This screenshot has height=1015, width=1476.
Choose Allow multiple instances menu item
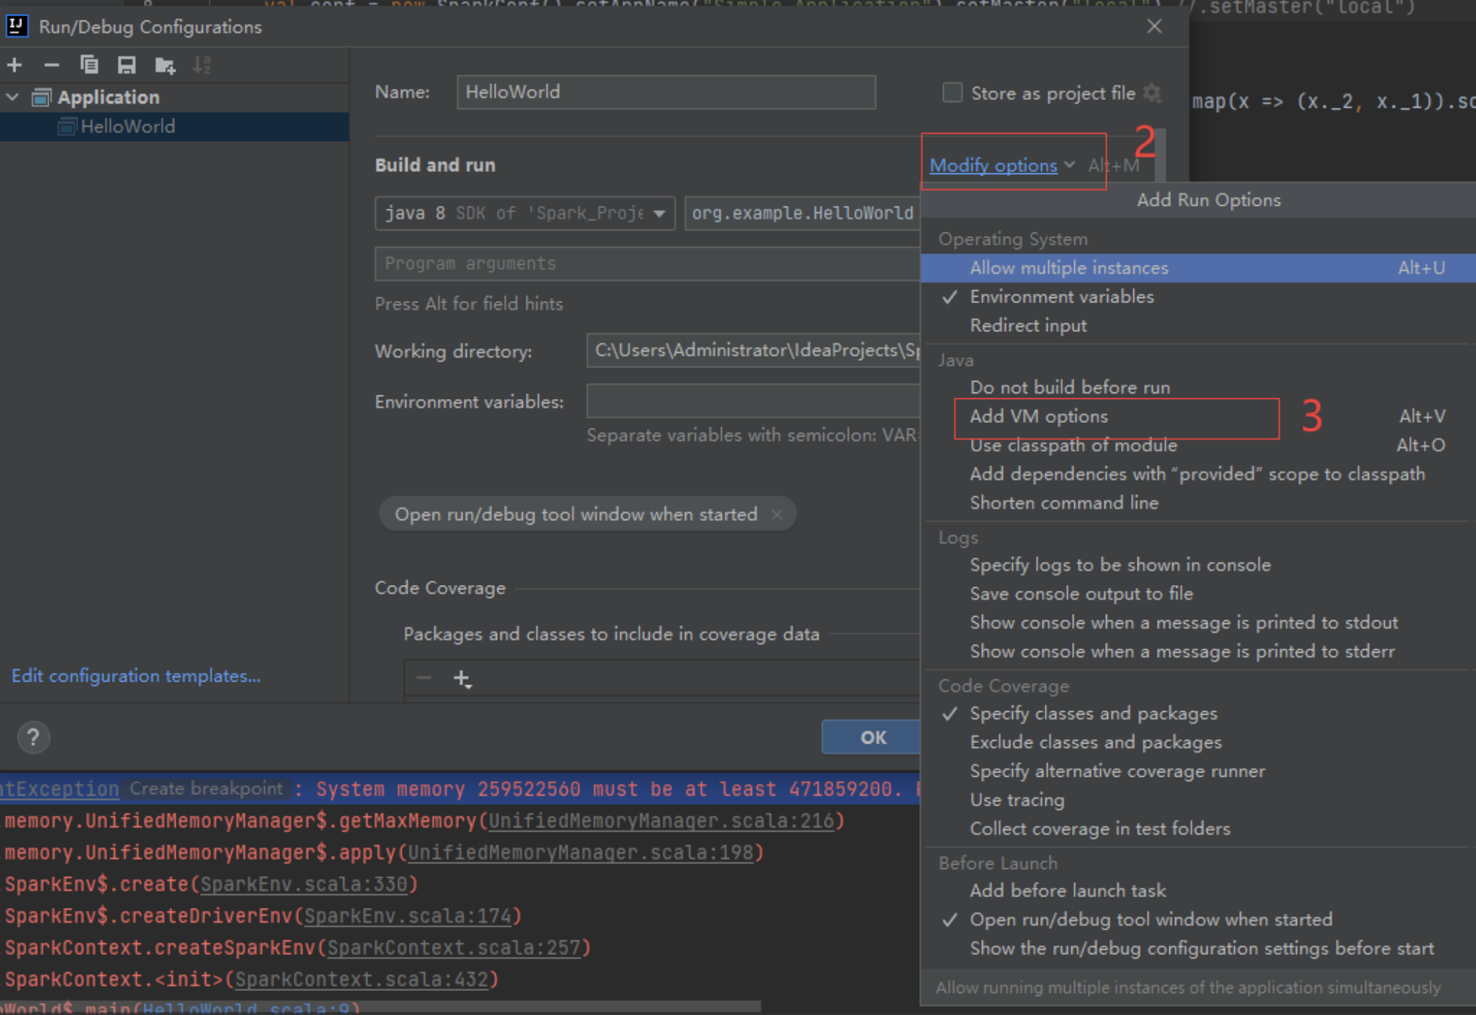(1069, 268)
